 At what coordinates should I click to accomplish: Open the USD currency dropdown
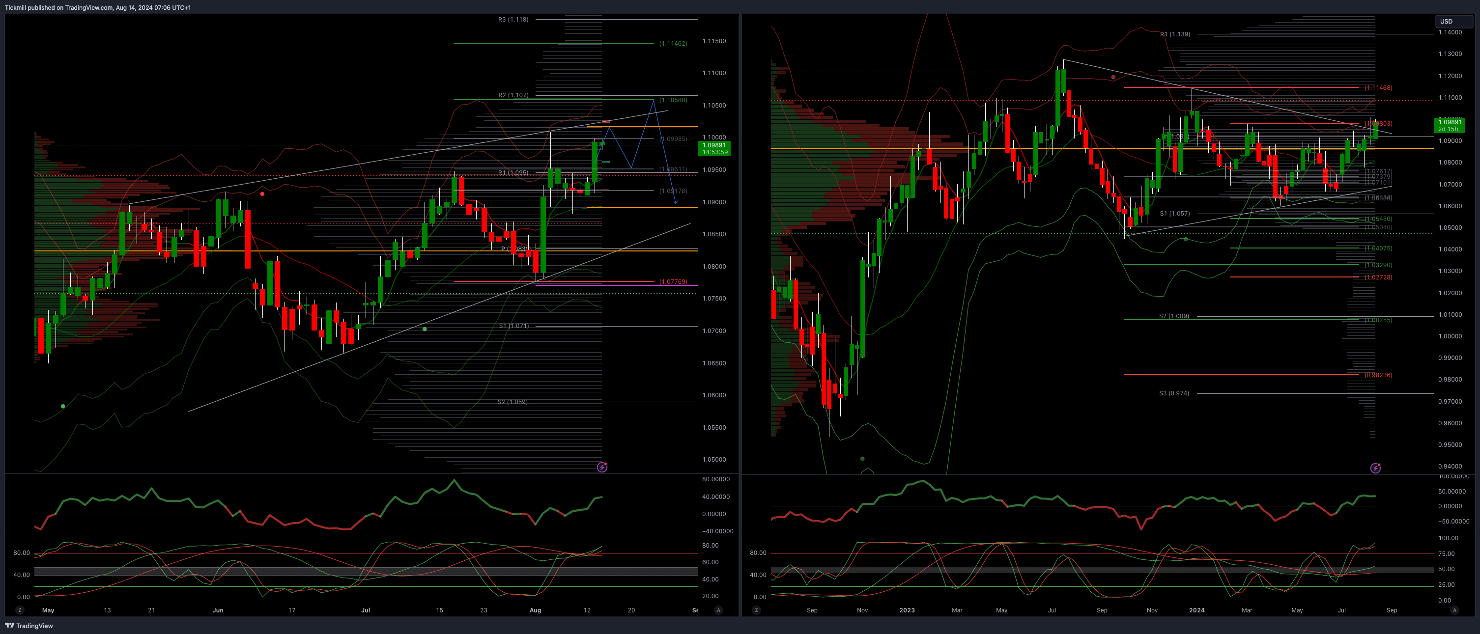pyautogui.click(x=1453, y=21)
